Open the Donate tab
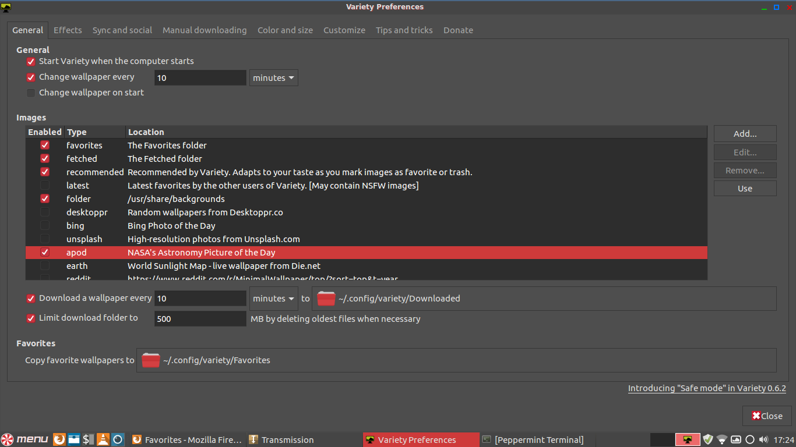Image resolution: width=796 pixels, height=447 pixels. coord(458,30)
